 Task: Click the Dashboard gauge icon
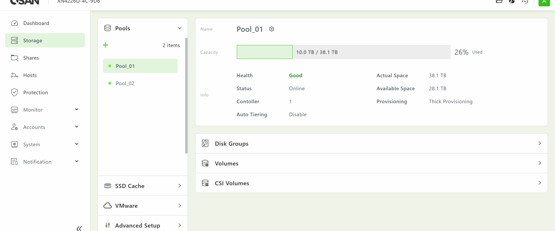pos(14,23)
